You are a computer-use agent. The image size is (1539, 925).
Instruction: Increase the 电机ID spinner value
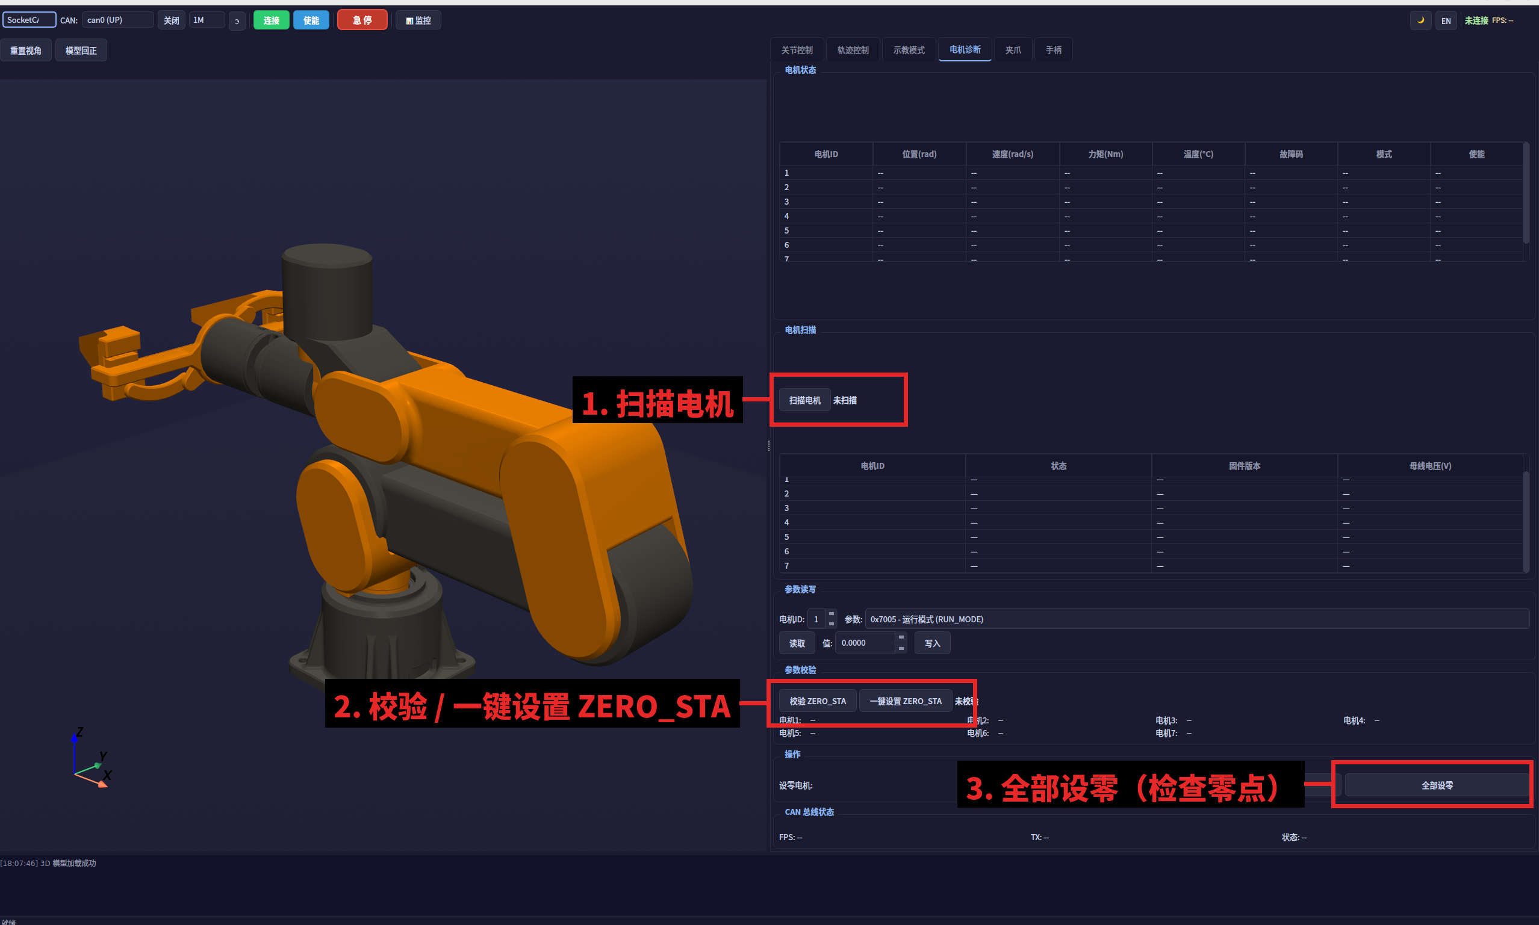(x=832, y=614)
